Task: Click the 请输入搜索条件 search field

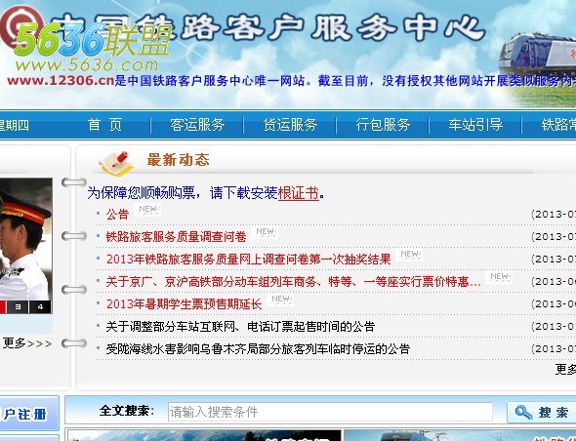Action: click(x=330, y=412)
